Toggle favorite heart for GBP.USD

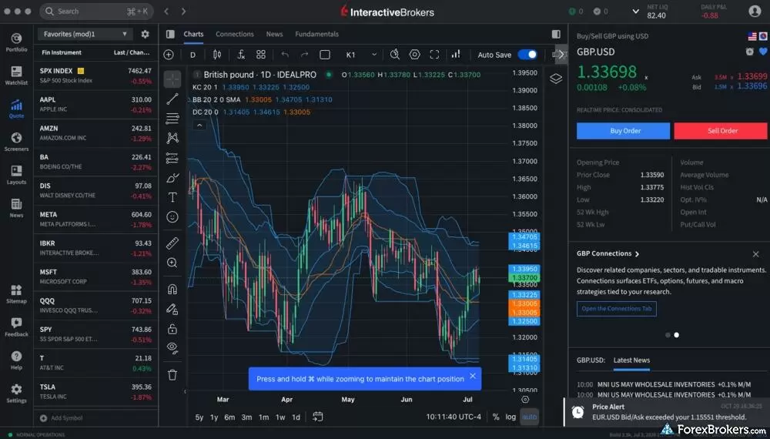(x=762, y=52)
